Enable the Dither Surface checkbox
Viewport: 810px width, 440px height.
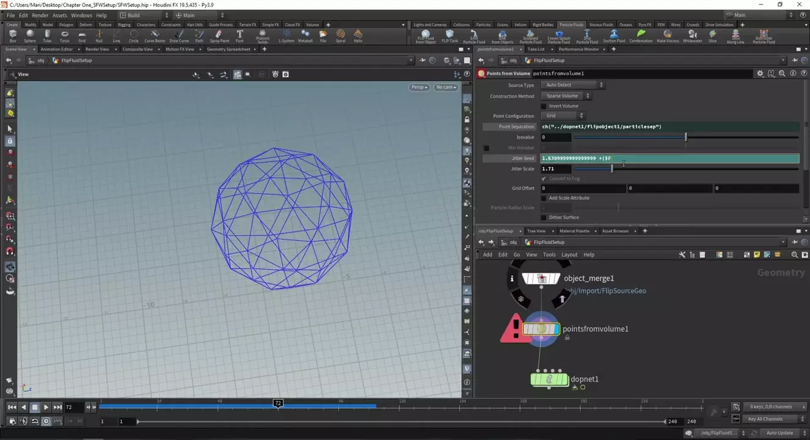click(544, 218)
